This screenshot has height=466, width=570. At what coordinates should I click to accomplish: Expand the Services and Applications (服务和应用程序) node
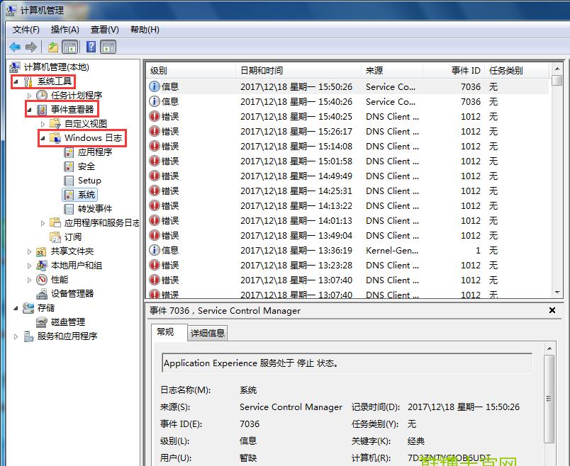coord(17,336)
